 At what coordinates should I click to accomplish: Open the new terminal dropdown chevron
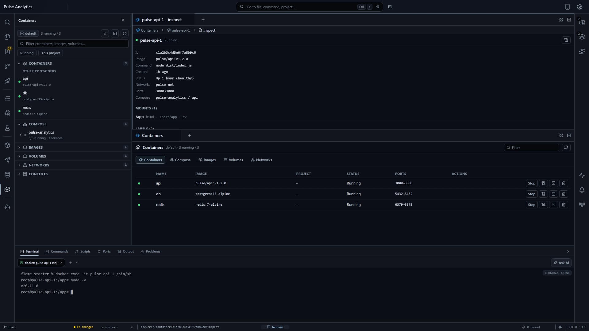pyautogui.click(x=77, y=263)
